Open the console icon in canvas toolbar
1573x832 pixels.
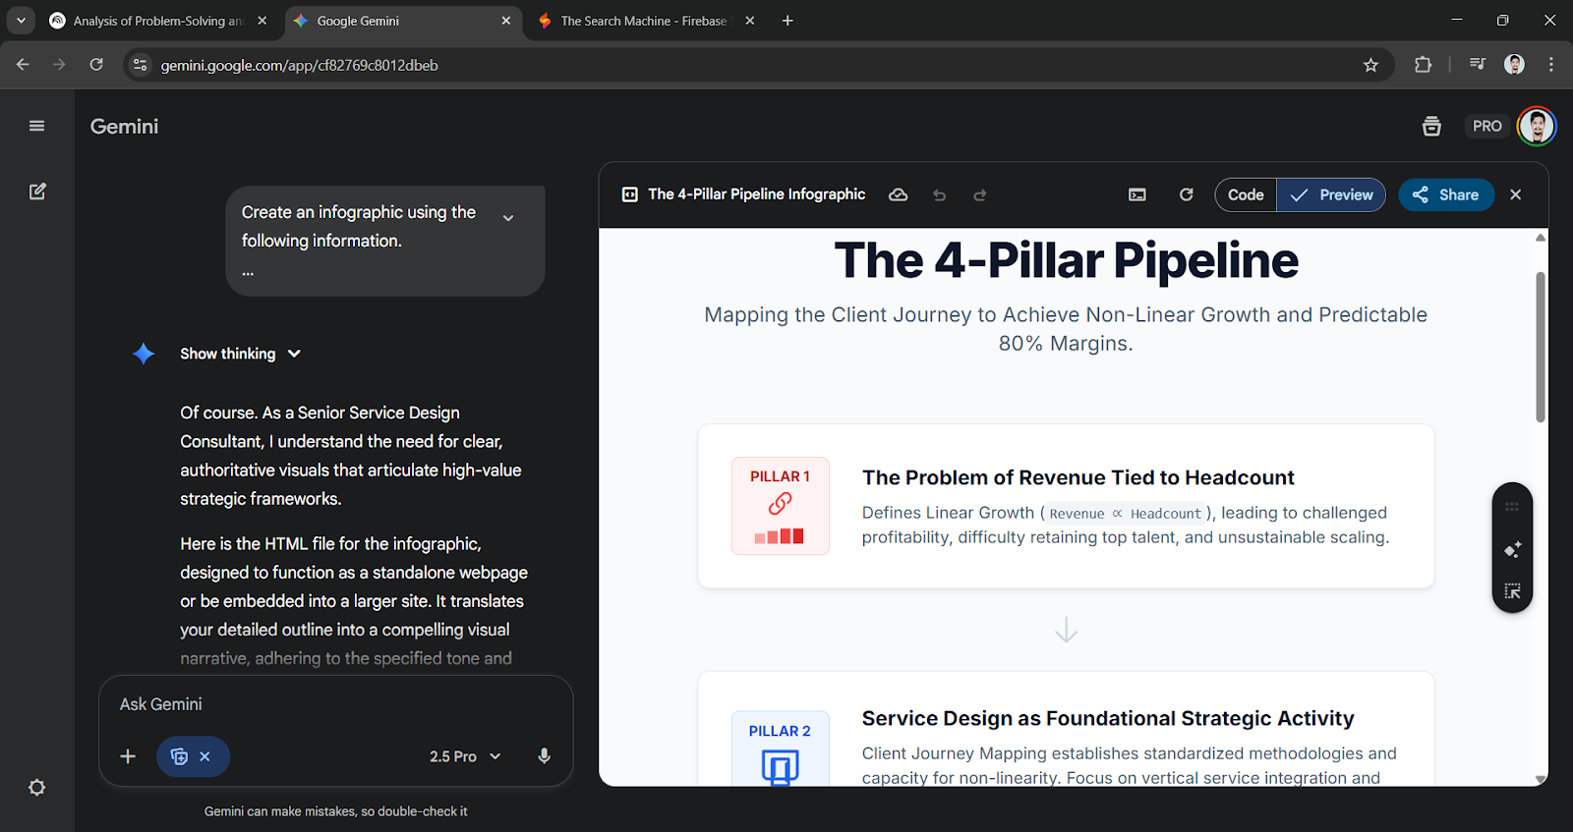point(1136,195)
